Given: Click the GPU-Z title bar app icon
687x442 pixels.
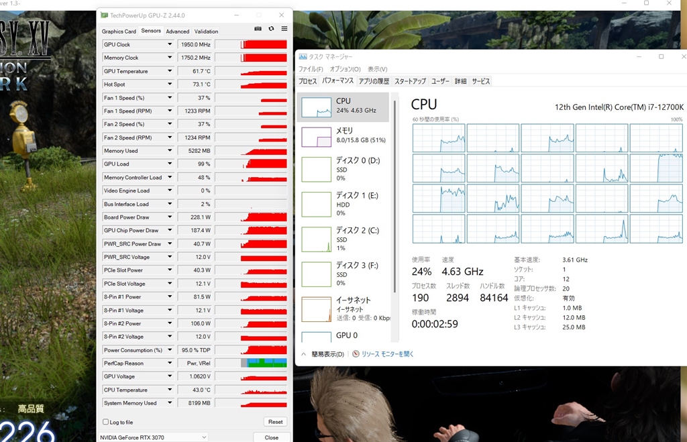Looking at the screenshot, I should pos(104,15).
